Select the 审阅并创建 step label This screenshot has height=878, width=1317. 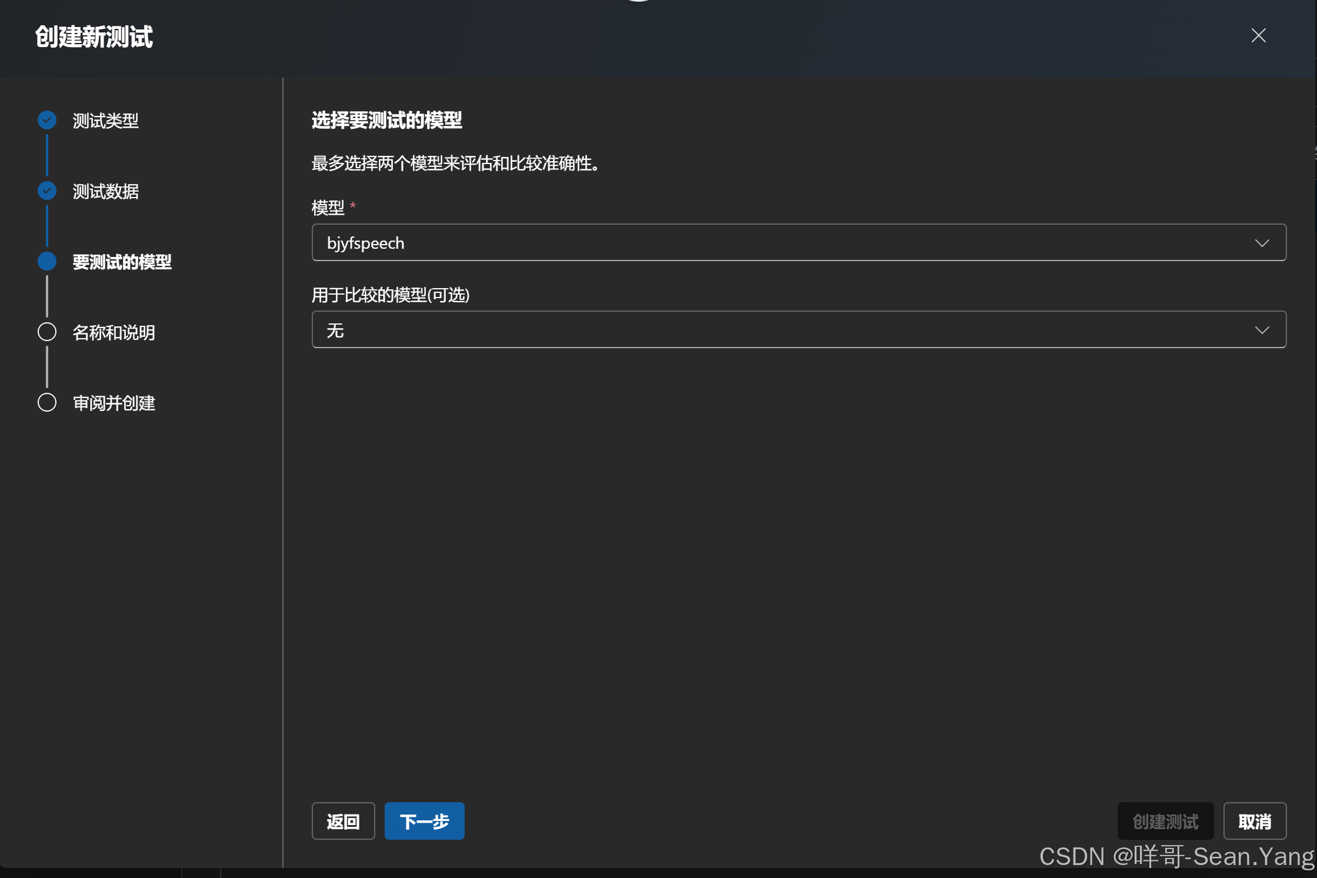114,403
